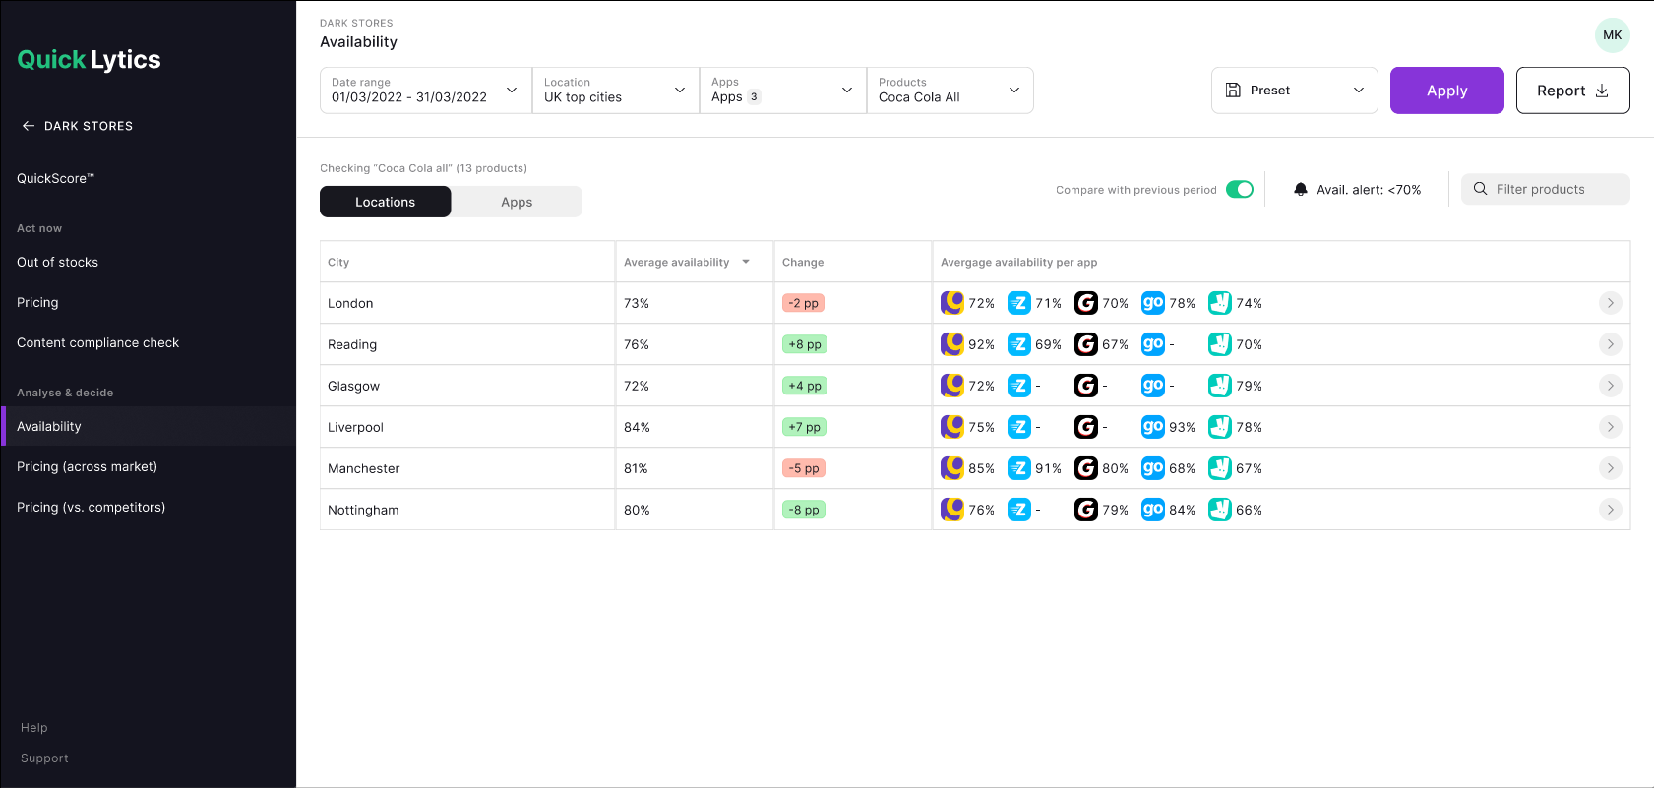This screenshot has height=788, width=1654.
Task: Expand the Nottingham row chevron
Action: pos(1610,510)
